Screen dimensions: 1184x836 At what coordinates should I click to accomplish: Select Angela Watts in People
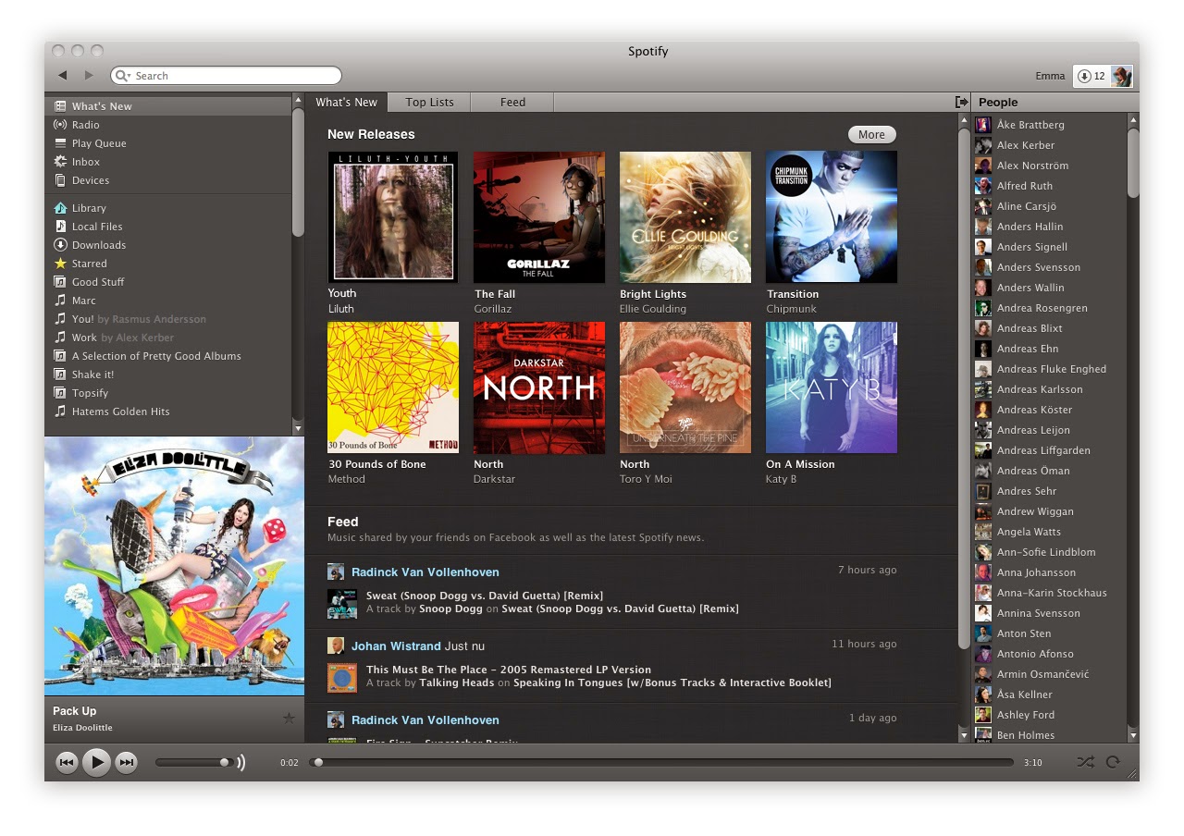tap(1029, 532)
